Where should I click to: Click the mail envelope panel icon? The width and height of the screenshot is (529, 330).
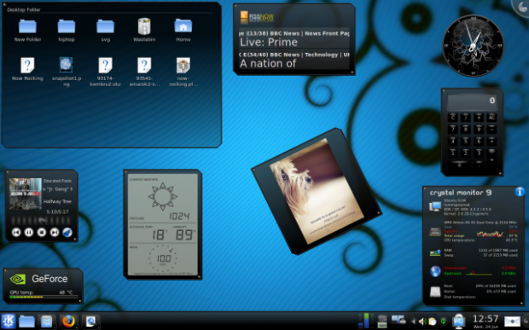(512, 321)
